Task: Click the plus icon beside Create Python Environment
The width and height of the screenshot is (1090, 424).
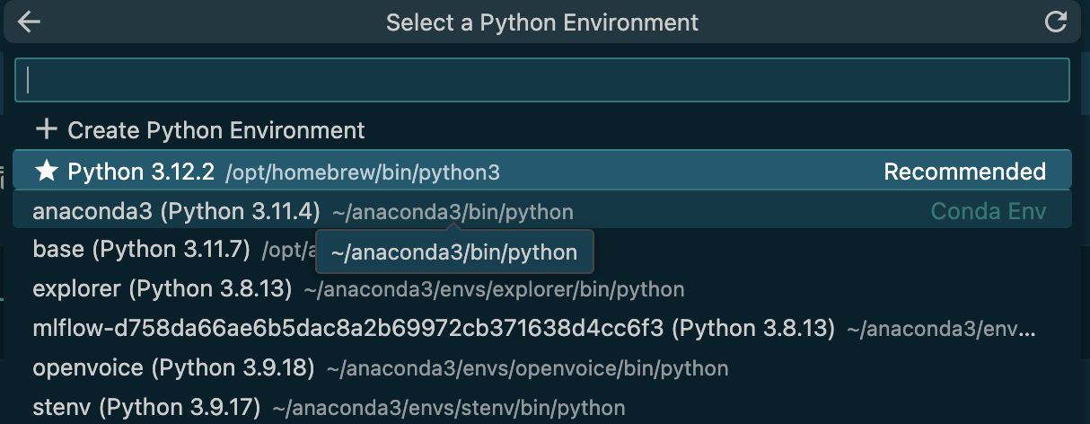Action: pos(46,130)
